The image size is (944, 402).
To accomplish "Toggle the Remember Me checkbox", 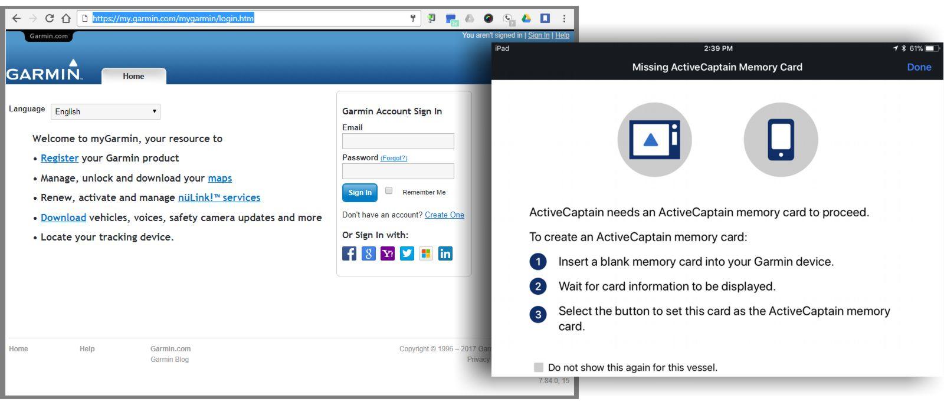I will point(389,190).
